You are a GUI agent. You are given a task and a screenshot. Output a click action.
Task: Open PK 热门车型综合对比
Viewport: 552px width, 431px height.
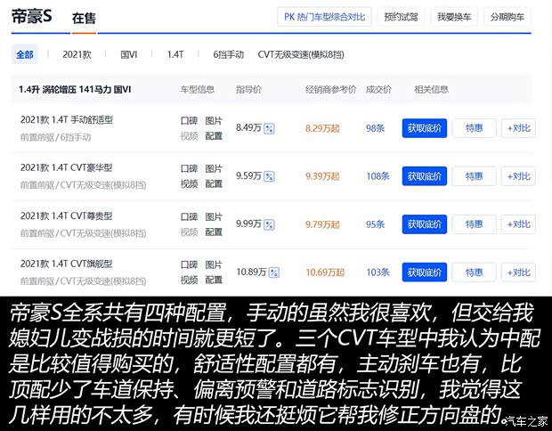point(324,17)
